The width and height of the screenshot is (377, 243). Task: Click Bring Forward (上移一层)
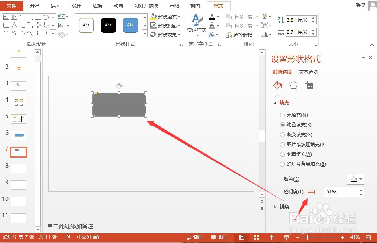click(239, 17)
